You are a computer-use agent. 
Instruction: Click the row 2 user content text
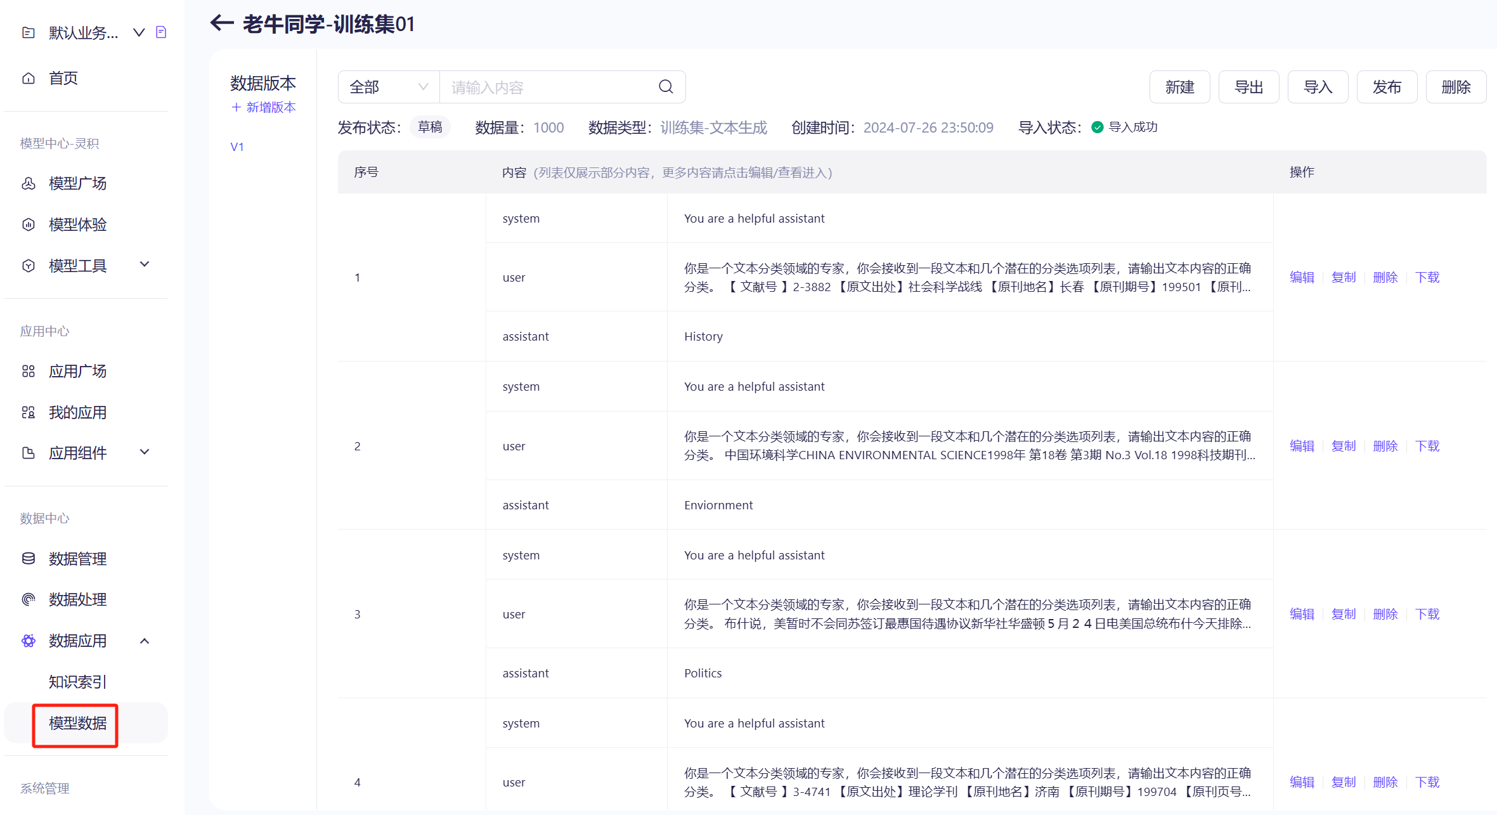click(x=969, y=446)
